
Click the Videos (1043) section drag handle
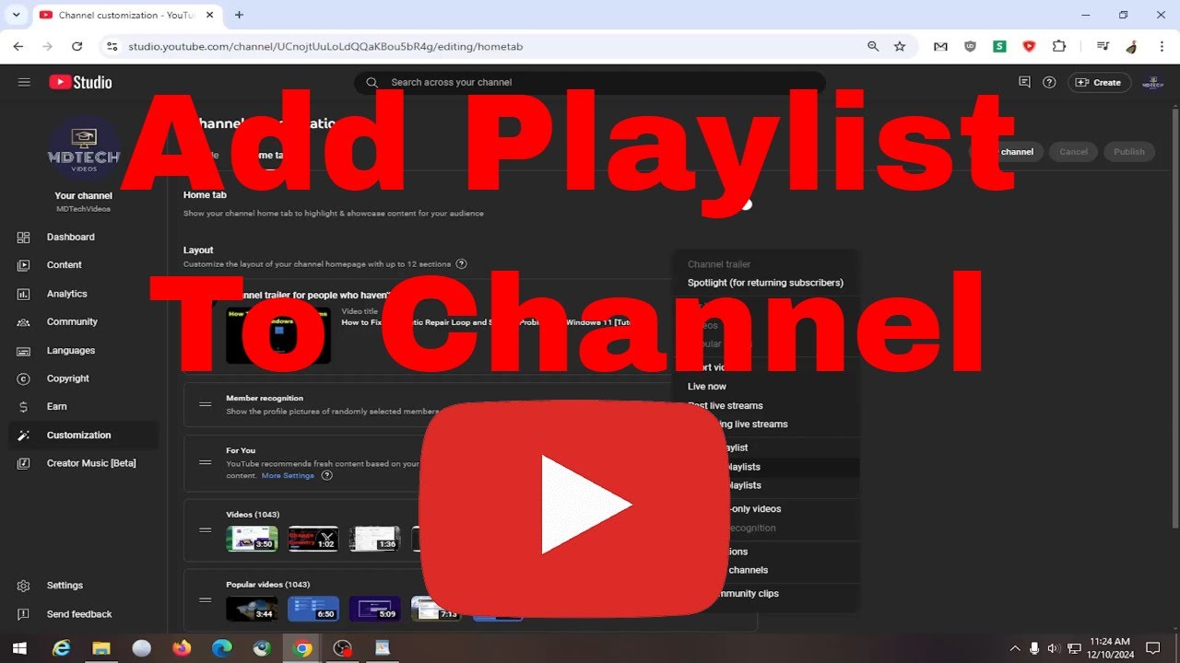[206, 530]
